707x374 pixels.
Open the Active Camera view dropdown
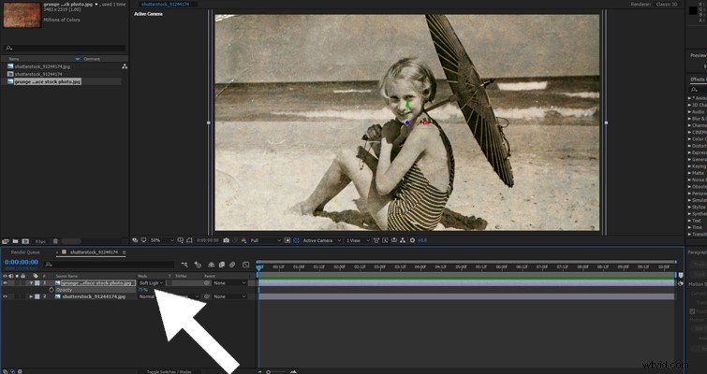click(x=321, y=240)
